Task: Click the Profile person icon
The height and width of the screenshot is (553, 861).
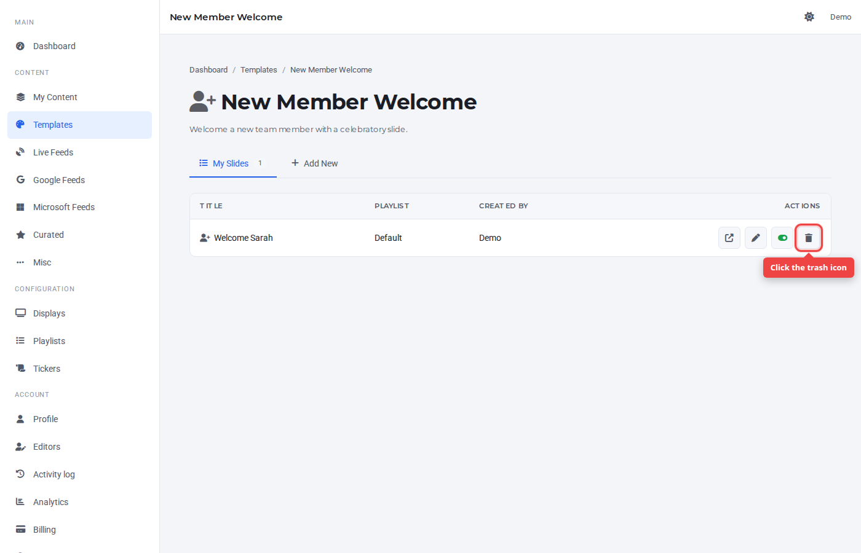Action: pyautogui.click(x=20, y=419)
